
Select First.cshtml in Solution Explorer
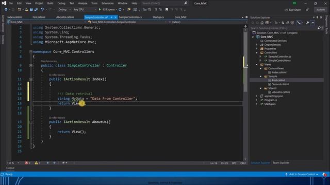[x=278, y=80]
